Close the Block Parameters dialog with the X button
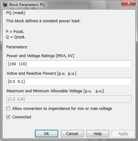Image resolution: width=138 pixels, height=141 pixels. pyautogui.click(x=129, y=3)
